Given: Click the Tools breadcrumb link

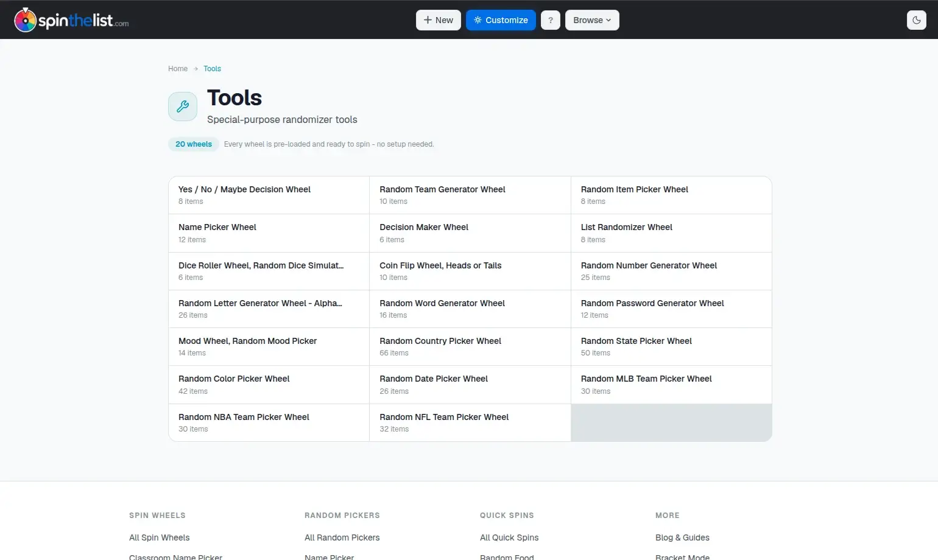Looking at the screenshot, I should point(212,69).
